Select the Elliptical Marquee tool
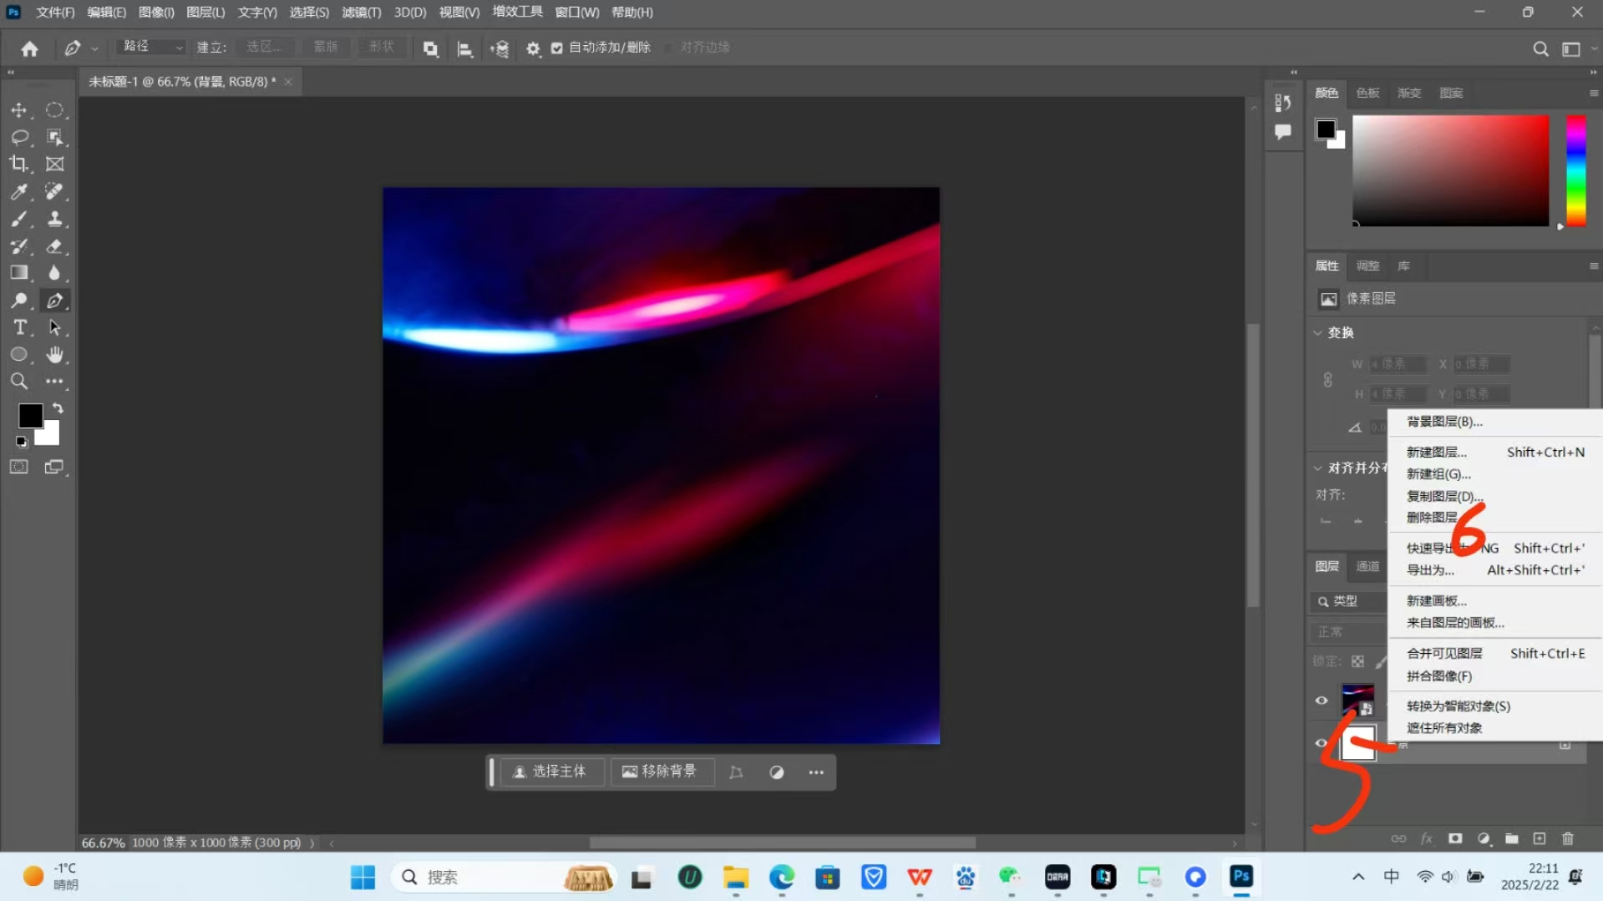1603x901 pixels. click(54, 110)
